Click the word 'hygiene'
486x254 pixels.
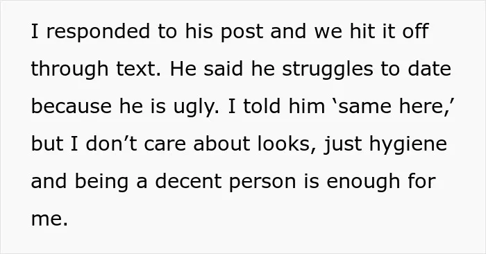coord(408,144)
